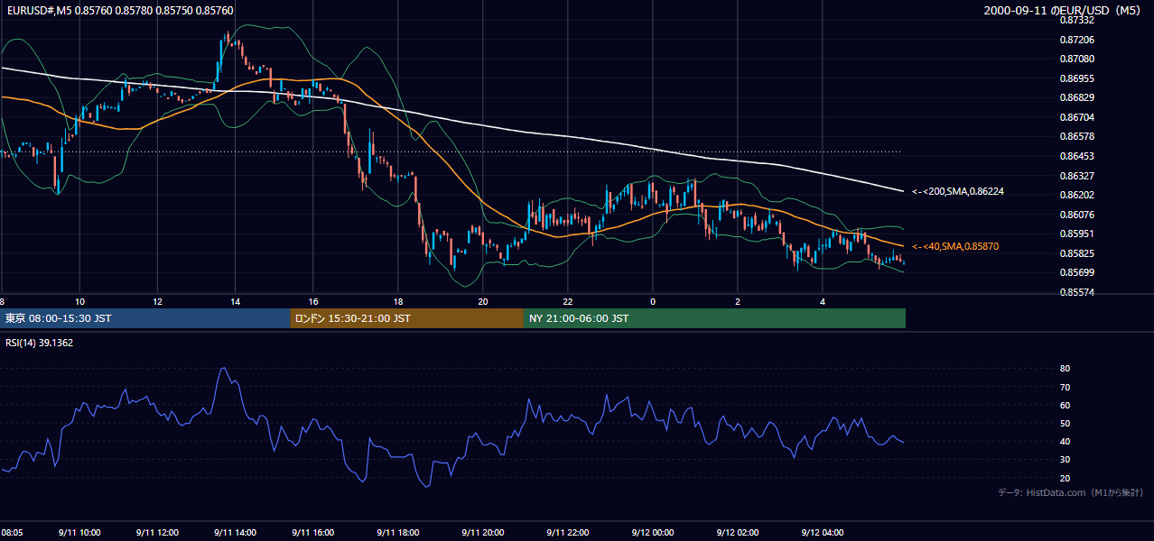Click the 9/12 04:00 time label
The height and width of the screenshot is (541, 1154).
[823, 532]
